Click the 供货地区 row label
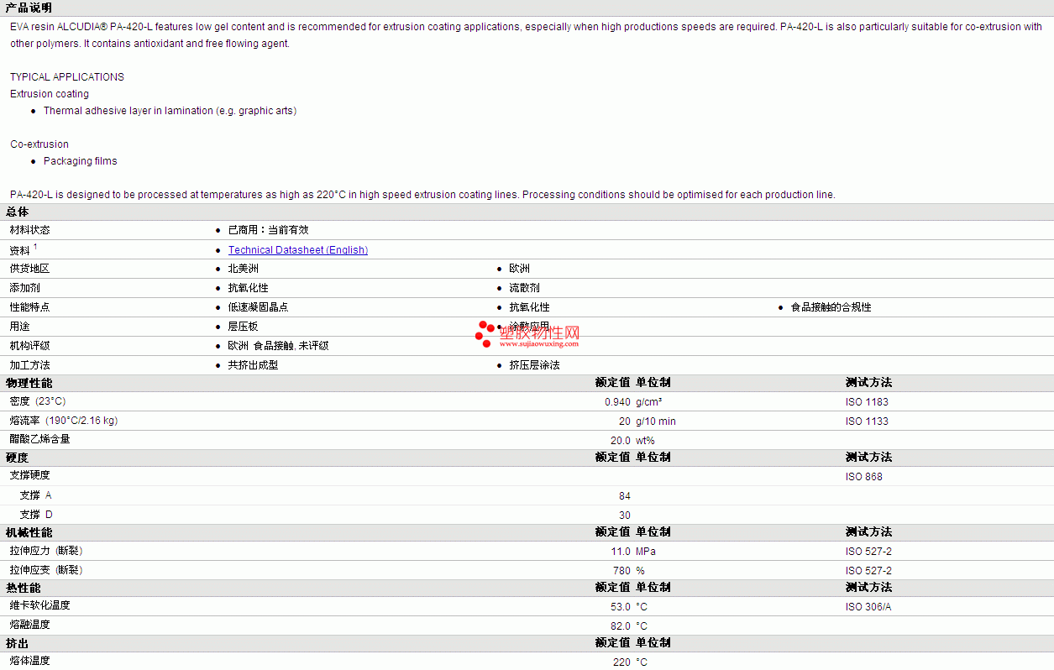 tap(30, 269)
